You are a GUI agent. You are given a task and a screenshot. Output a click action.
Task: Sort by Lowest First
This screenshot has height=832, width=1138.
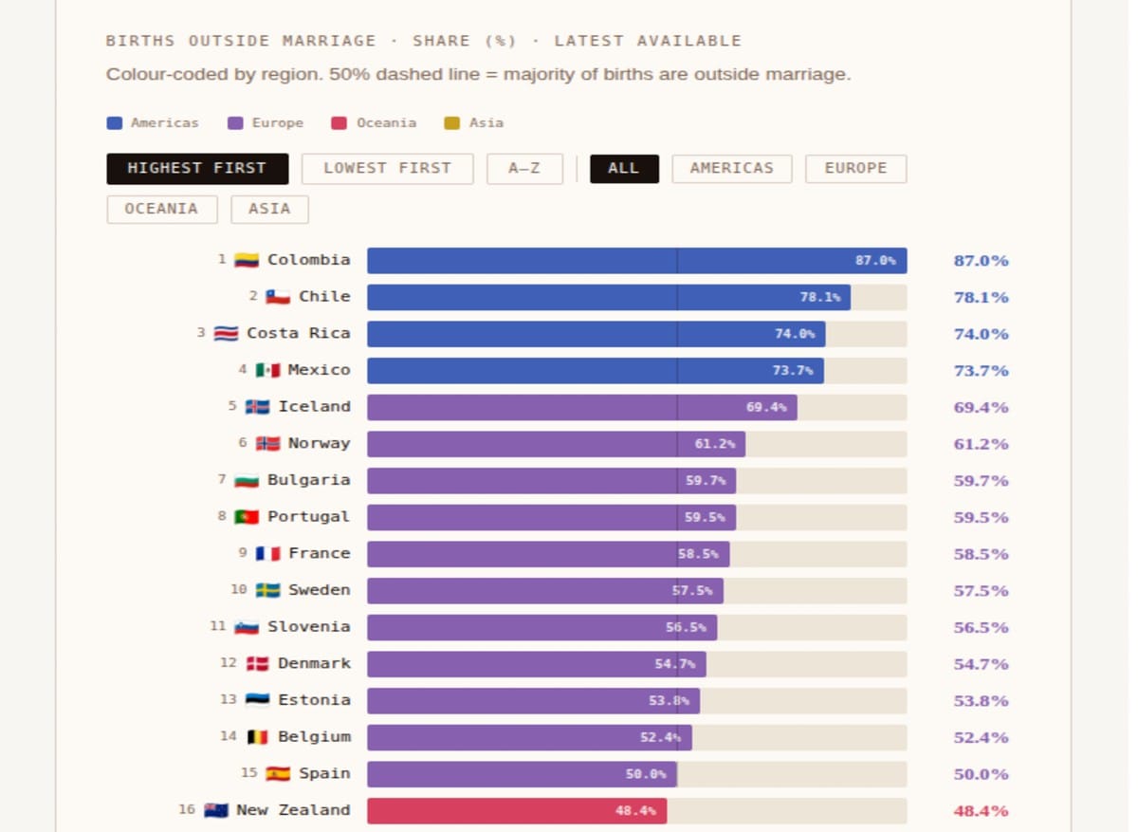click(x=387, y=169)
